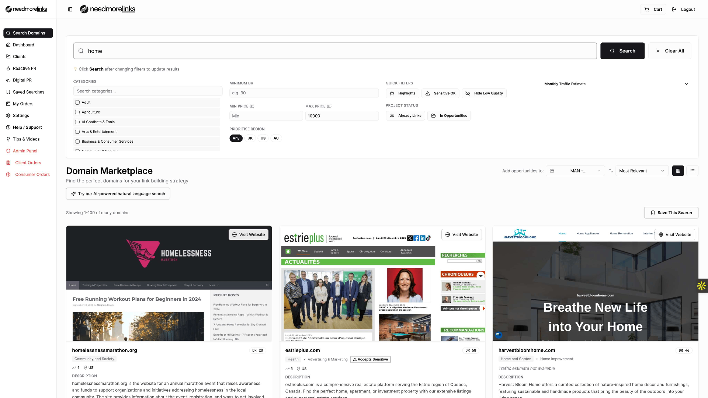
Task: Toggle In Opportunities project status
Action: pyautogui.click(x=449, y=116)
